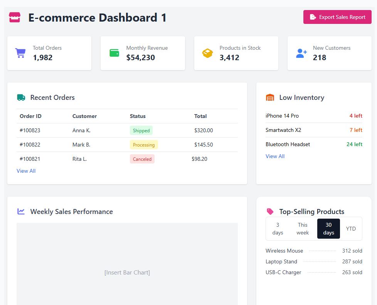Click the pink store logo in the header
Viewport: 377px width, 305px height.
click(x=14, y=17)
